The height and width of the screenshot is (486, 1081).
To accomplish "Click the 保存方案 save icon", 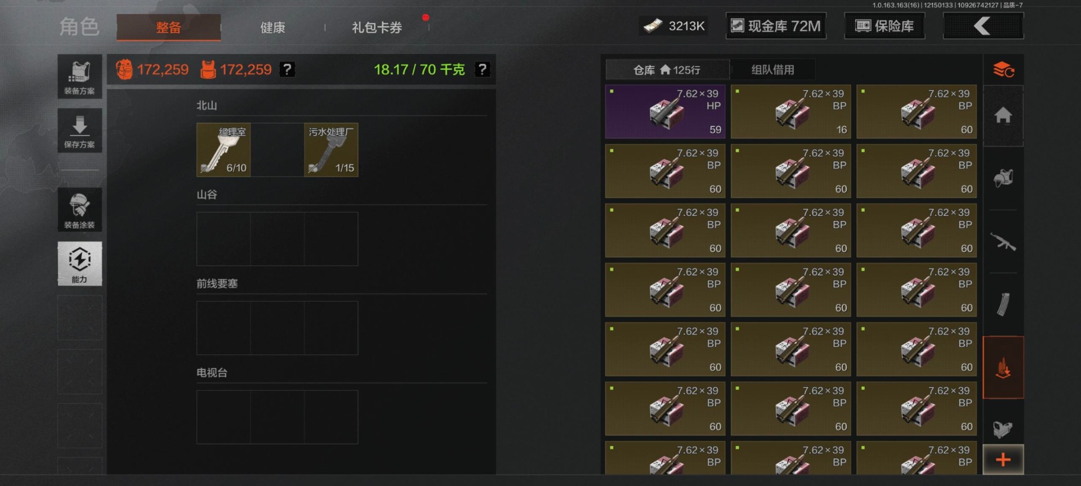I will 79,130.
